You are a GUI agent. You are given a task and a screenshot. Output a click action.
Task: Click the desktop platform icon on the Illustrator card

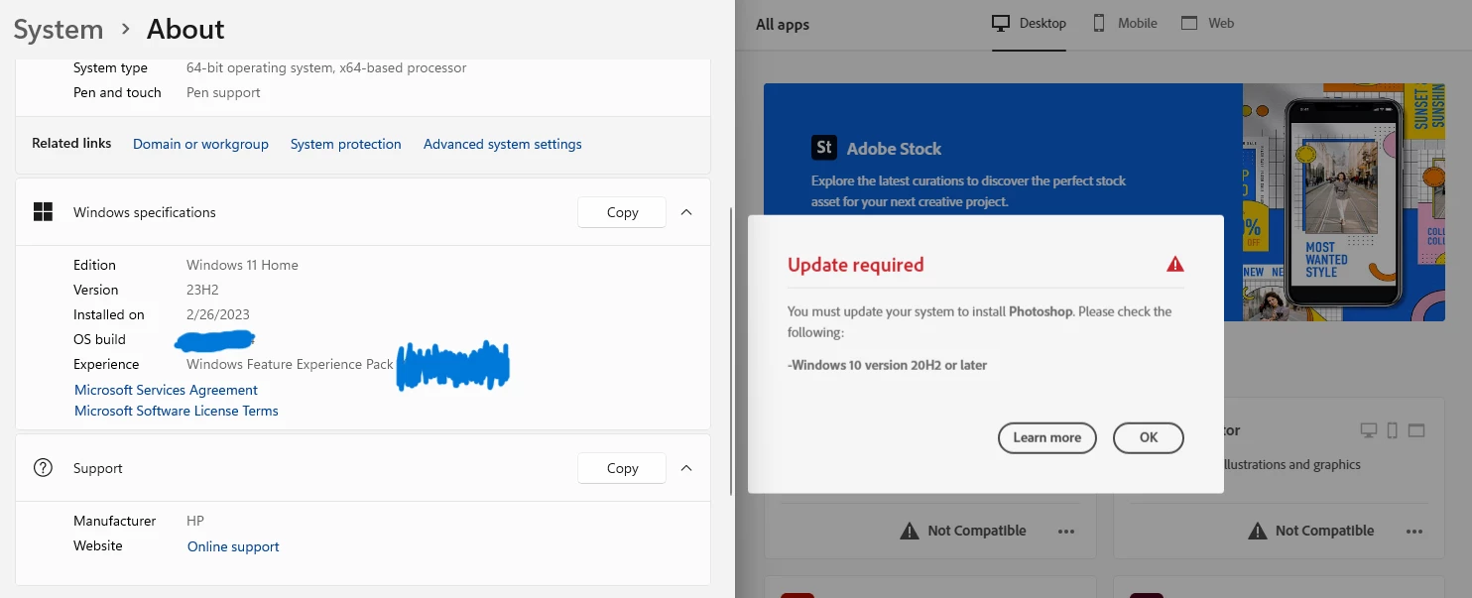[x=1369, y=430]
